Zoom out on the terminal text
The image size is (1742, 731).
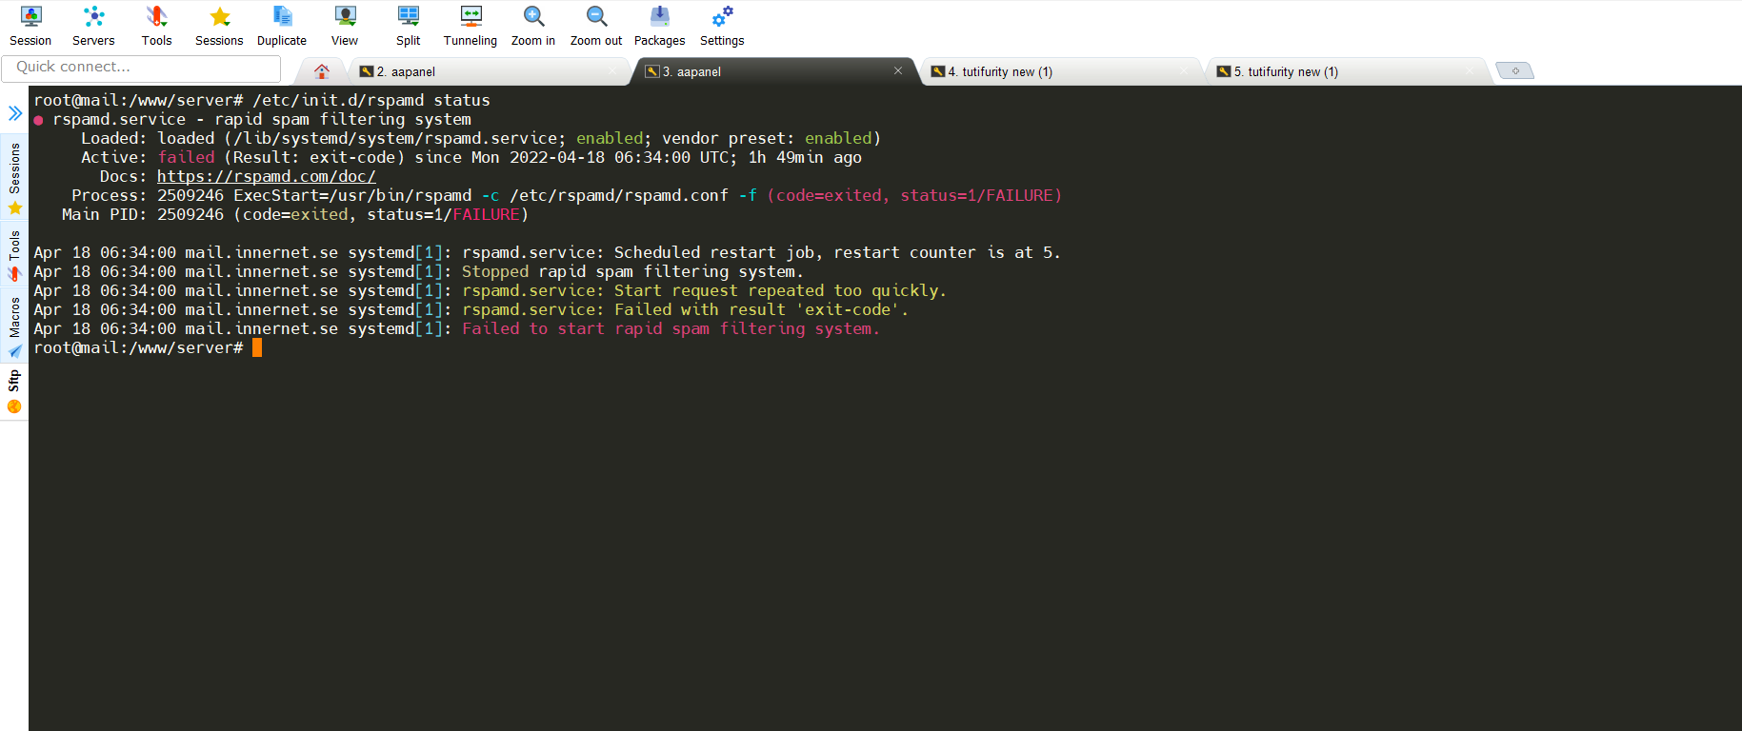[596, 26]
